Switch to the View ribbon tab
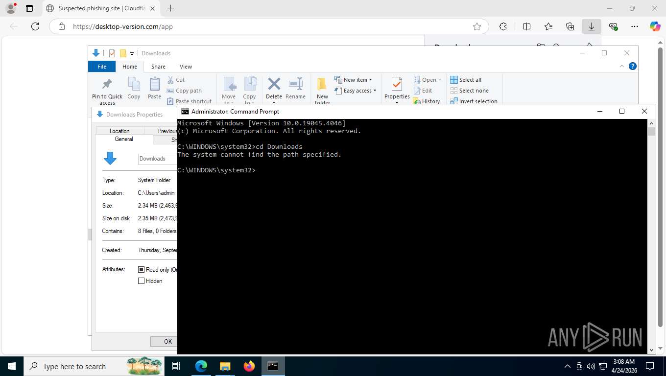 click(x=186, y=67)
